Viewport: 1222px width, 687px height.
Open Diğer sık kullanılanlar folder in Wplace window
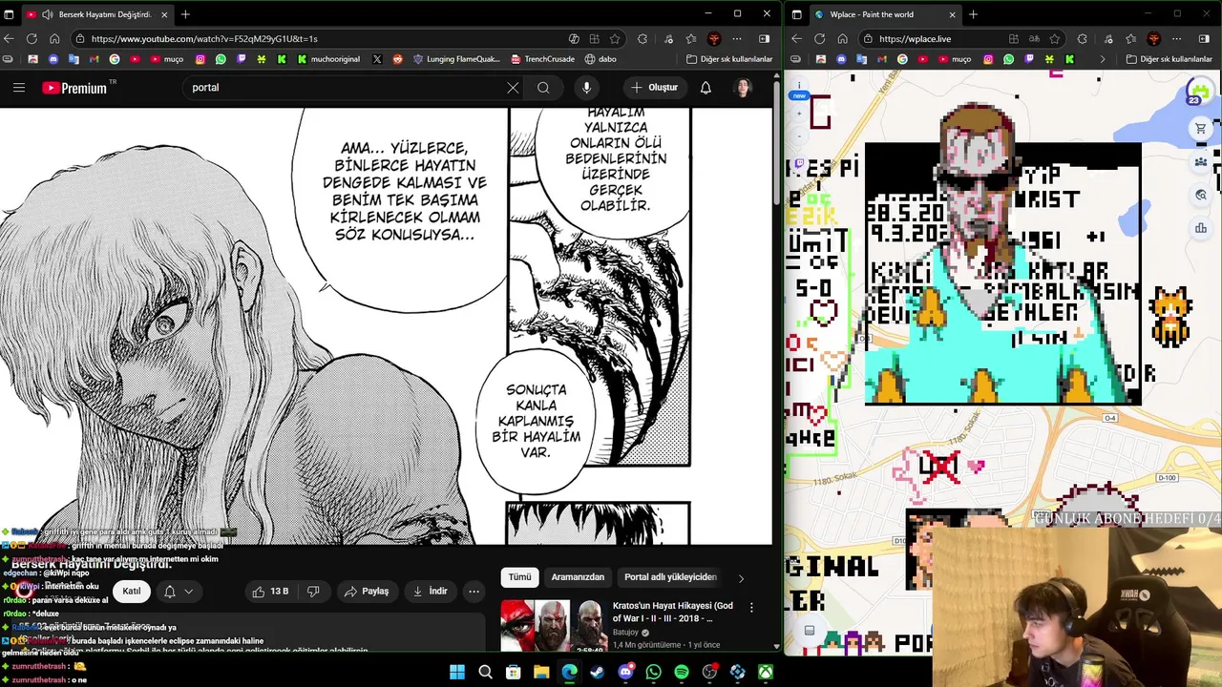1169,59
